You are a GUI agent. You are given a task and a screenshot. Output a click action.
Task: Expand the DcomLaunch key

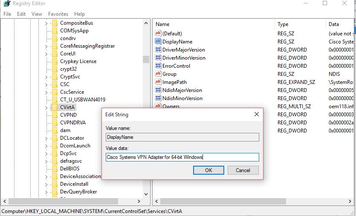46,146
